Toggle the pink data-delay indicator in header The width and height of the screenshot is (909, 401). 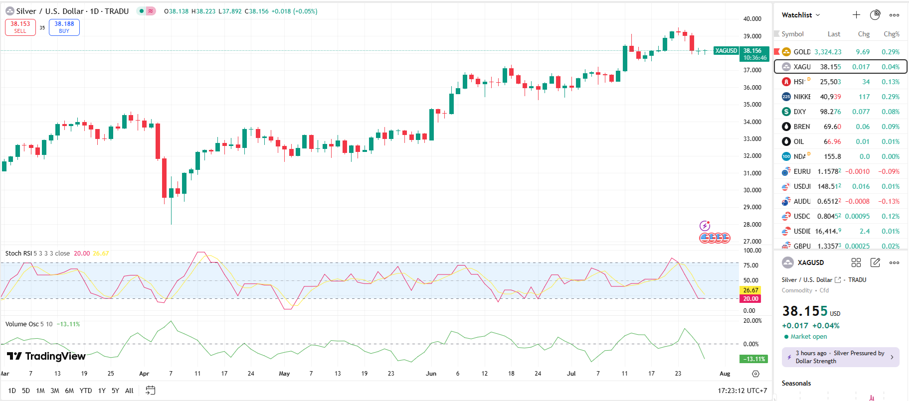click(151, 11)
